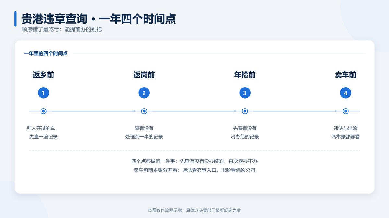Screen dimensions: 389x218
Task: Select the timeline dot under 返岗前
Action: 144,111
